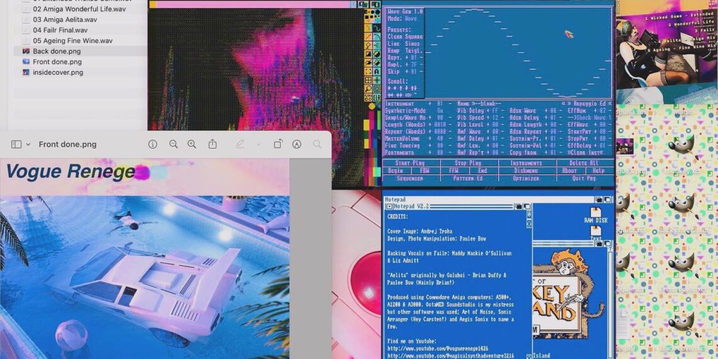Click the Zoom Out magnifier in Preview toolbar
The width and height of the screenshot is (718, 359).
173,144
